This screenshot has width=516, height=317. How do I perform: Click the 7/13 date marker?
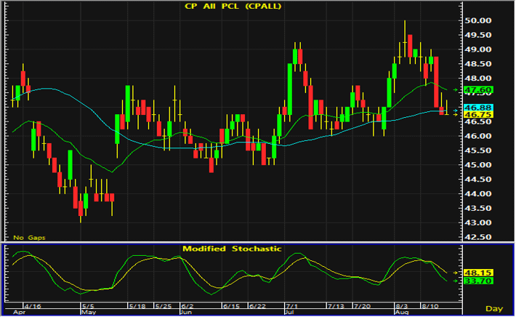(336, 306)
